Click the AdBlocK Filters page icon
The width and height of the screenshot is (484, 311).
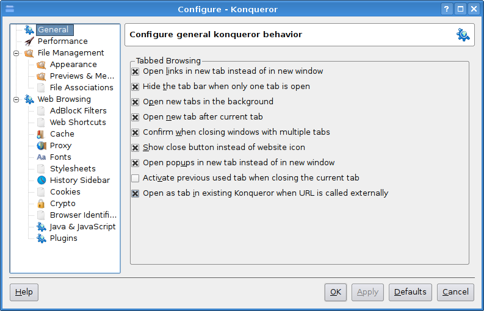coord(41,111)
